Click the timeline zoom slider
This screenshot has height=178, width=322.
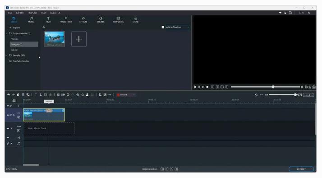[283, 95]
